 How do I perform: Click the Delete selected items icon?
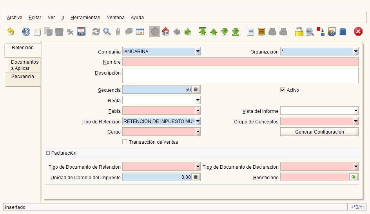[x=70, y=32]
